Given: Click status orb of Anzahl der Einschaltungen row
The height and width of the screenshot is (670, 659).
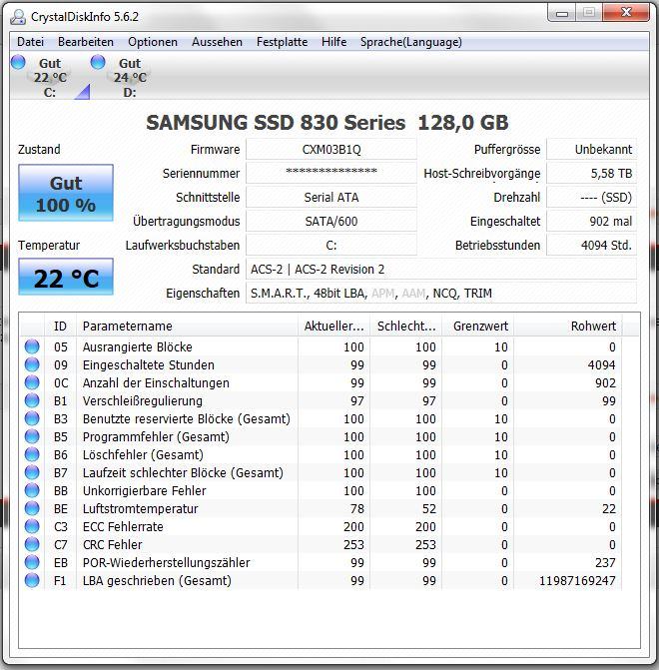Looking at the screenshot, I should 32,382.
